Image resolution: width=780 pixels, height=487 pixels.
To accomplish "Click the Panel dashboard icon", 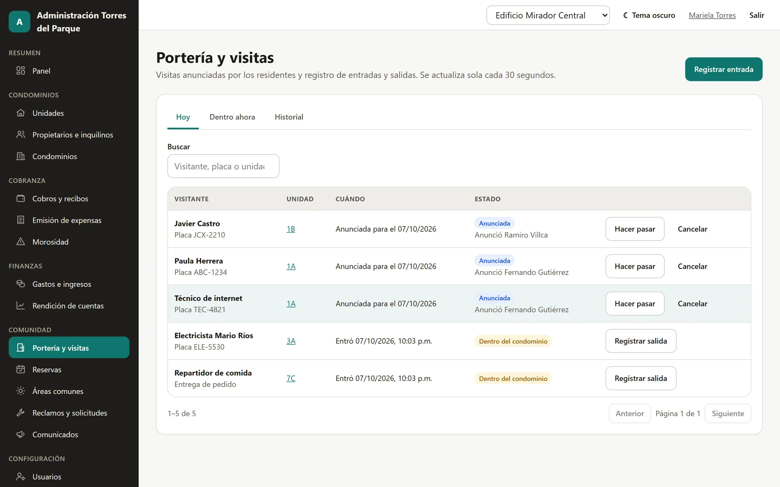I will (x=21, y=71).
